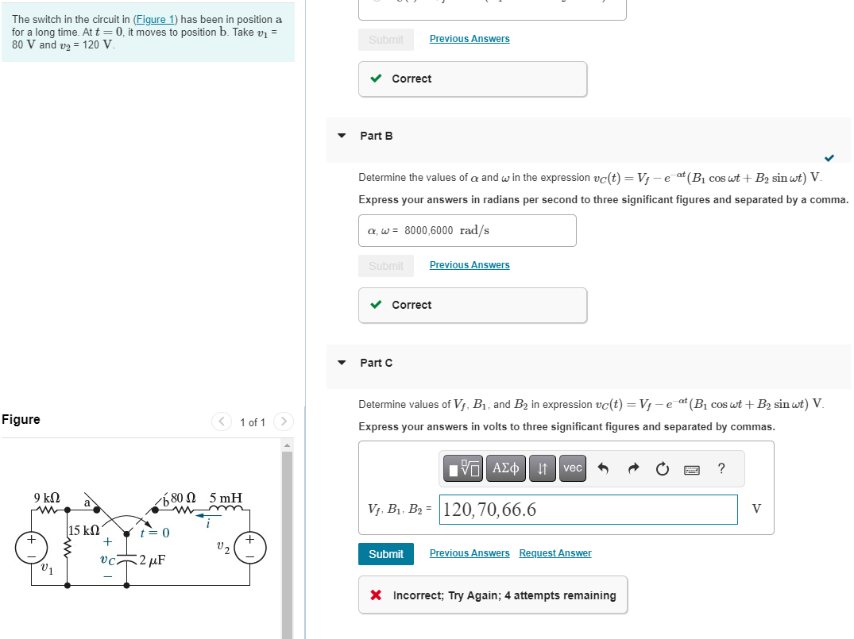
Task: Reset the Part C answer field
Action: [662, 468]
